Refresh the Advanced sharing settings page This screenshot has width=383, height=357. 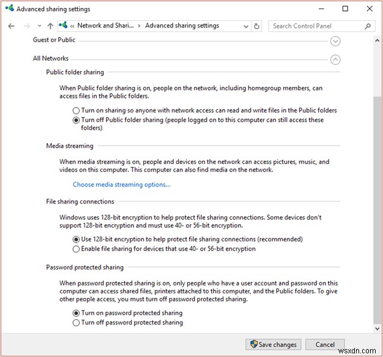tap(256, 26)
